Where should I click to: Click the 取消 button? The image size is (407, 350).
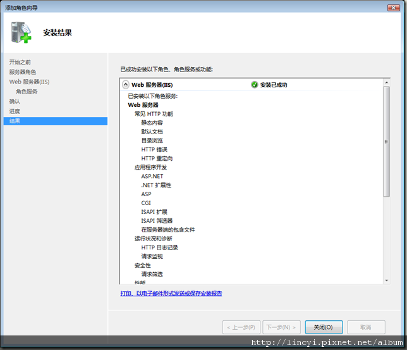click(366, 327)
